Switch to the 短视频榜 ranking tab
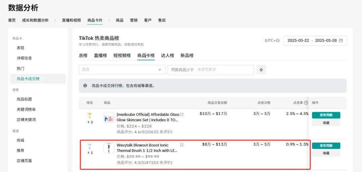The width and height of the screenshot is (362, 172). 122,56
